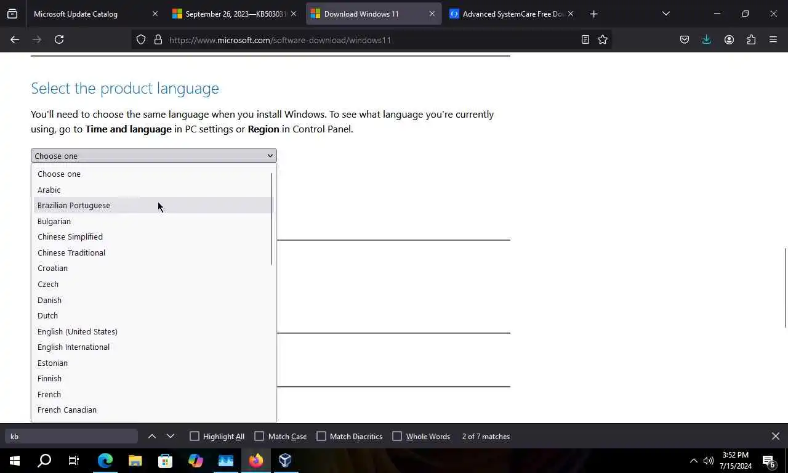Reload the current page
The height and width of the screenshot is (473, 788).
(x=59, y=39)
